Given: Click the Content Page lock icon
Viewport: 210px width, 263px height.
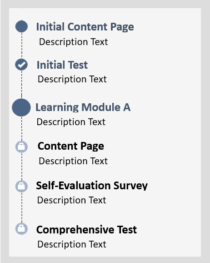Looking at the screenshot, I should point(21,147).
